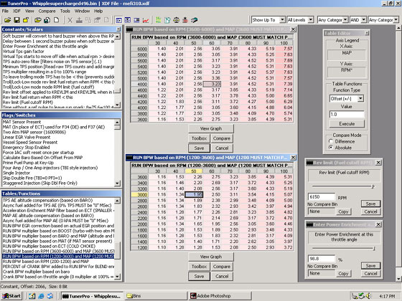Screen dimensions: 402x301
Task: Click Toolbox in the 1200-3600 table window
Action: point(199,267)
